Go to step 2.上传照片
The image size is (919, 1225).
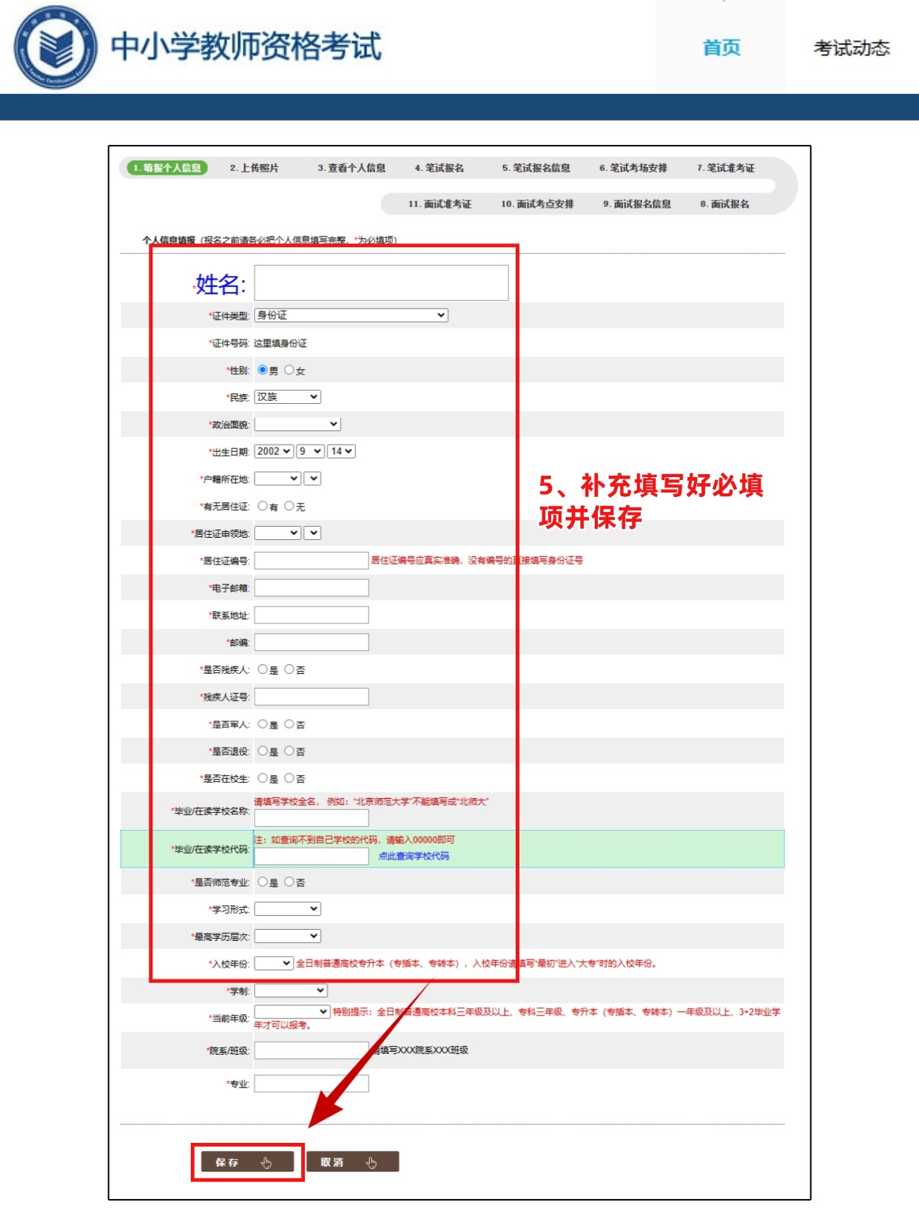pyautogui.click(x=254, y=168)
